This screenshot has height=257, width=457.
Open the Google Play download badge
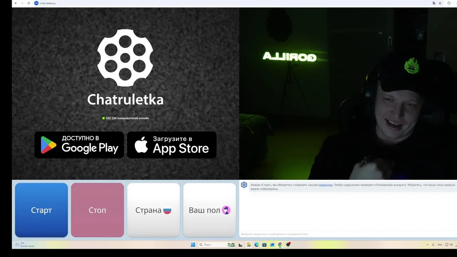(x=79, y=145)
